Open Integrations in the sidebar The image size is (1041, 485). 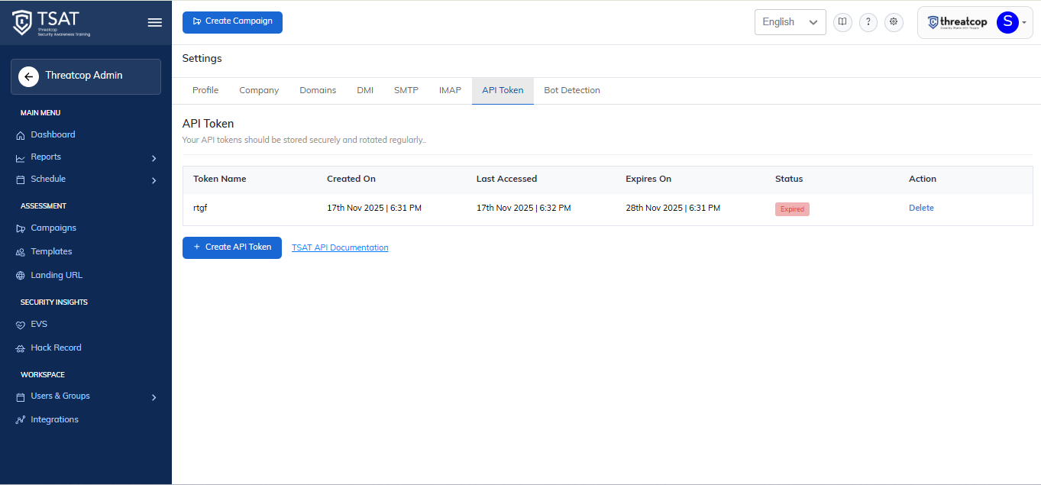click(x=54, y=419)
